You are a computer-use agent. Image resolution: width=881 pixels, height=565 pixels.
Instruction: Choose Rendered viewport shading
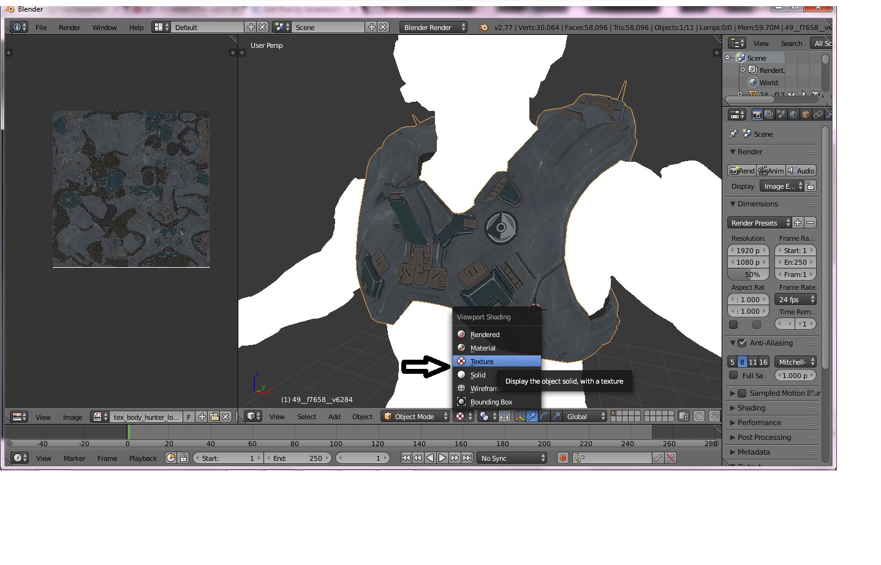tap(497, 334)
